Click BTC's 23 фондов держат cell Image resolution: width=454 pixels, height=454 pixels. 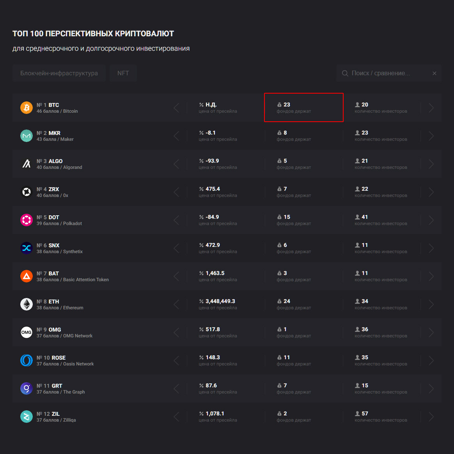303,108
